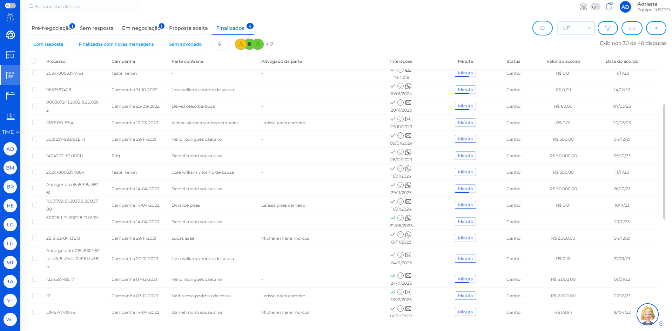This screenshot has width=672, height=331.
Task: Open the money bag sidebar icon
Action: pyautogui.click(x=10, y=17)
